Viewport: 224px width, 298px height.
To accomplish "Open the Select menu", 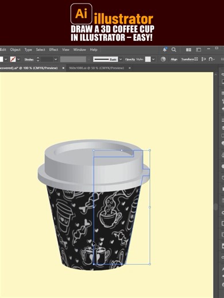I will (x=40, y=50).
